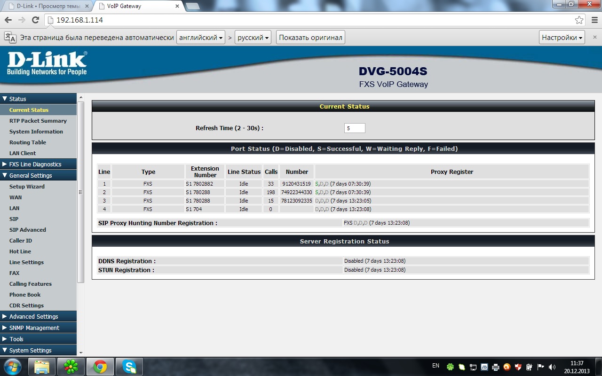This screenshot has height=376, width=602.
Task: Open the source language dropdown "английский"
Action: click(201, 38)
